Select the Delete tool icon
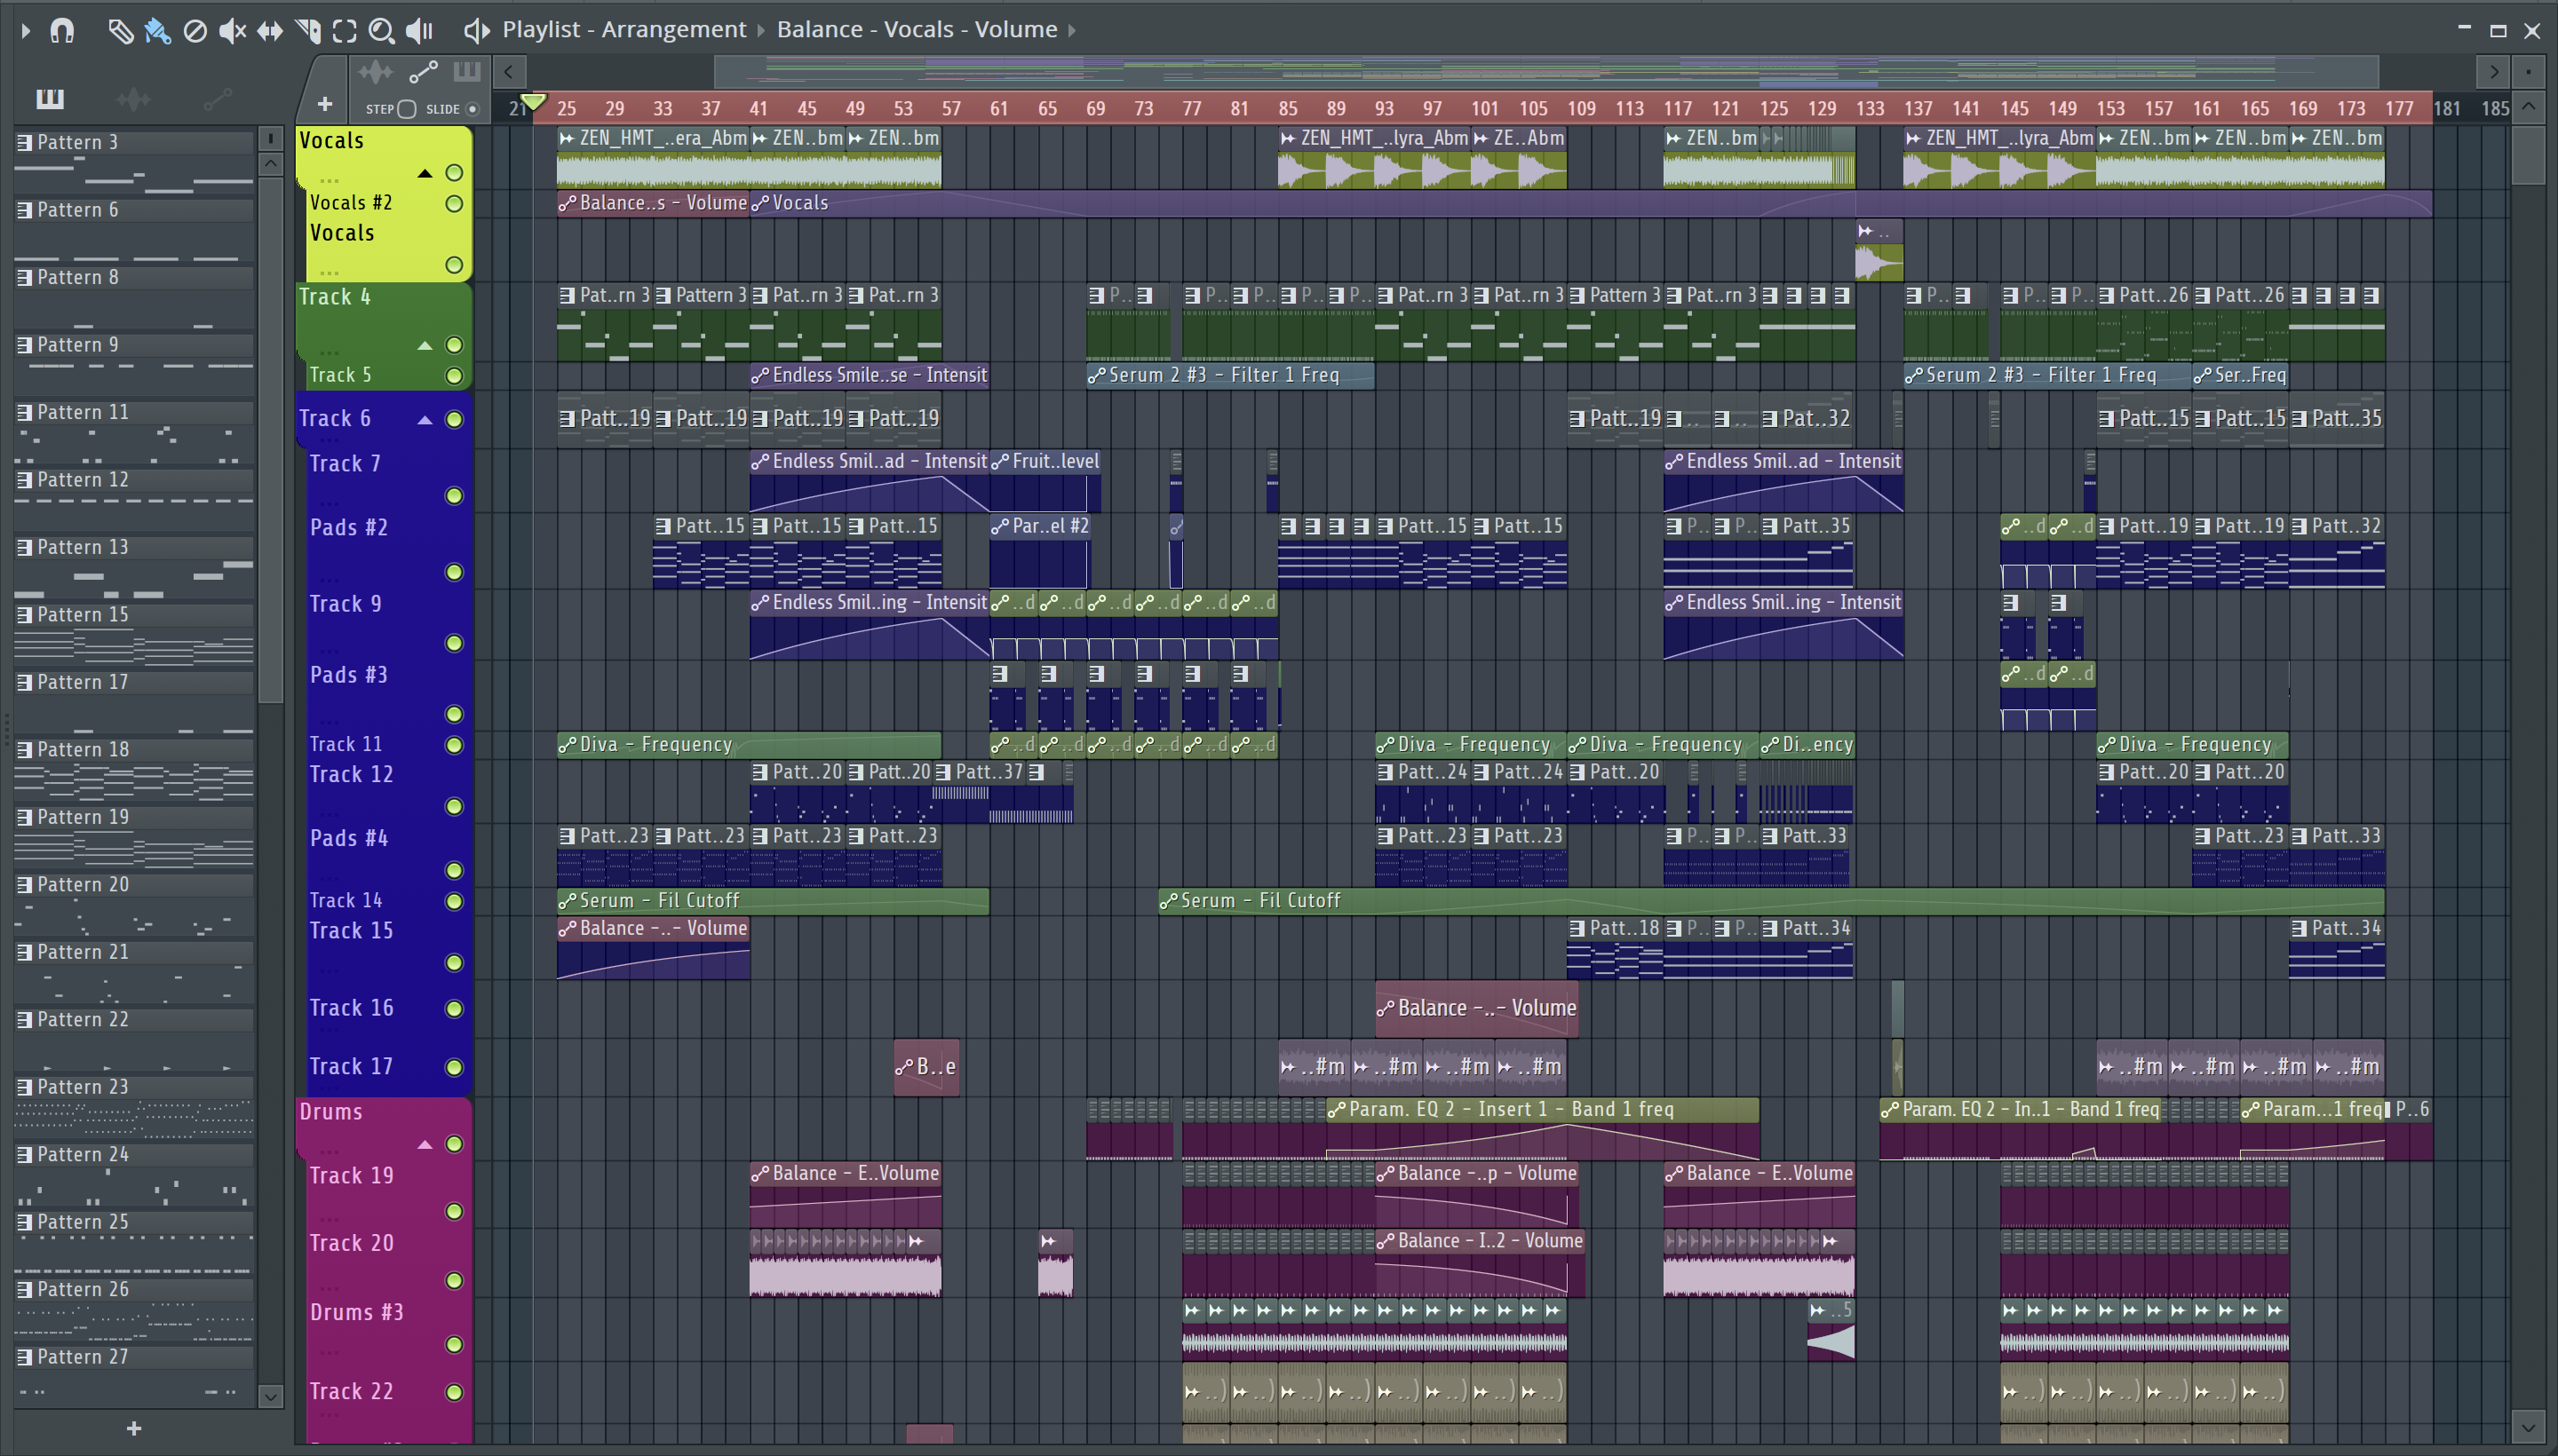This screenshot has height=1456, width=2558. click(x=195, y=31)
